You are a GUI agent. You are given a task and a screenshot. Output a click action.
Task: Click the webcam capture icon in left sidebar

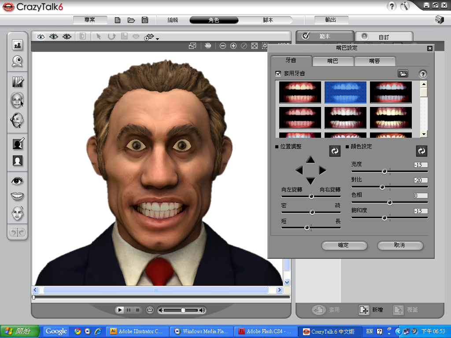pyautogui.click(x=18, y=61)
